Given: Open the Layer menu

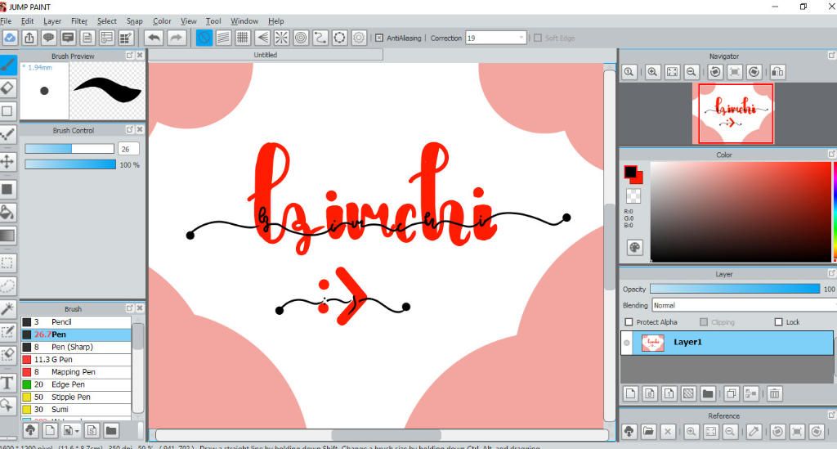Looking at the screenshot, I should (x=52, y=20).
